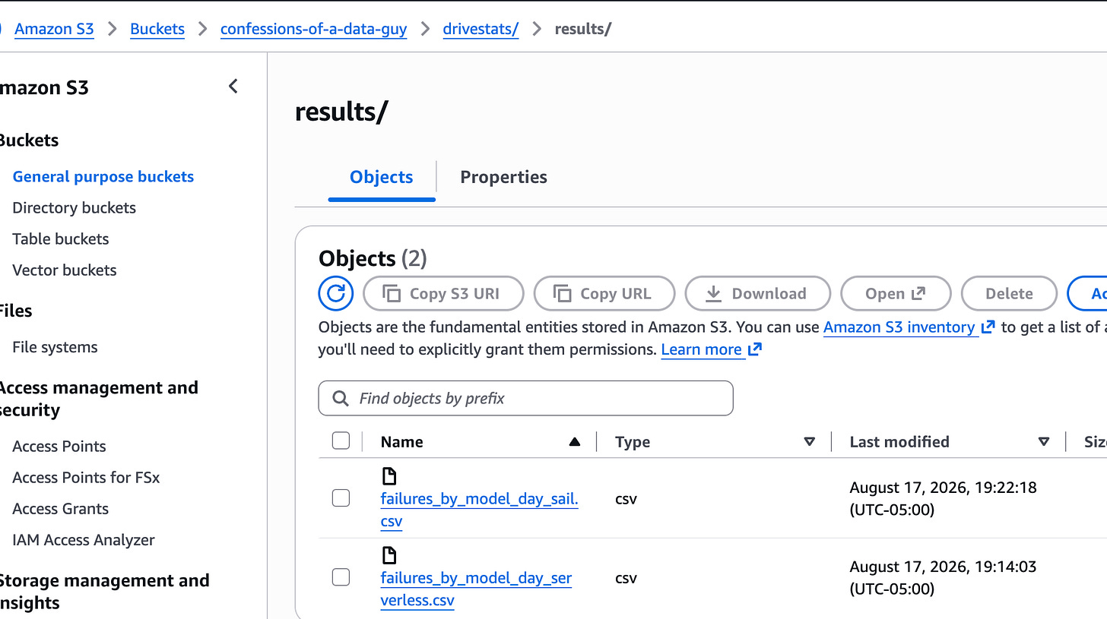Screen dimensions: 1107x619
Task: Switch to the Objects tab
Action: point(382,177)
